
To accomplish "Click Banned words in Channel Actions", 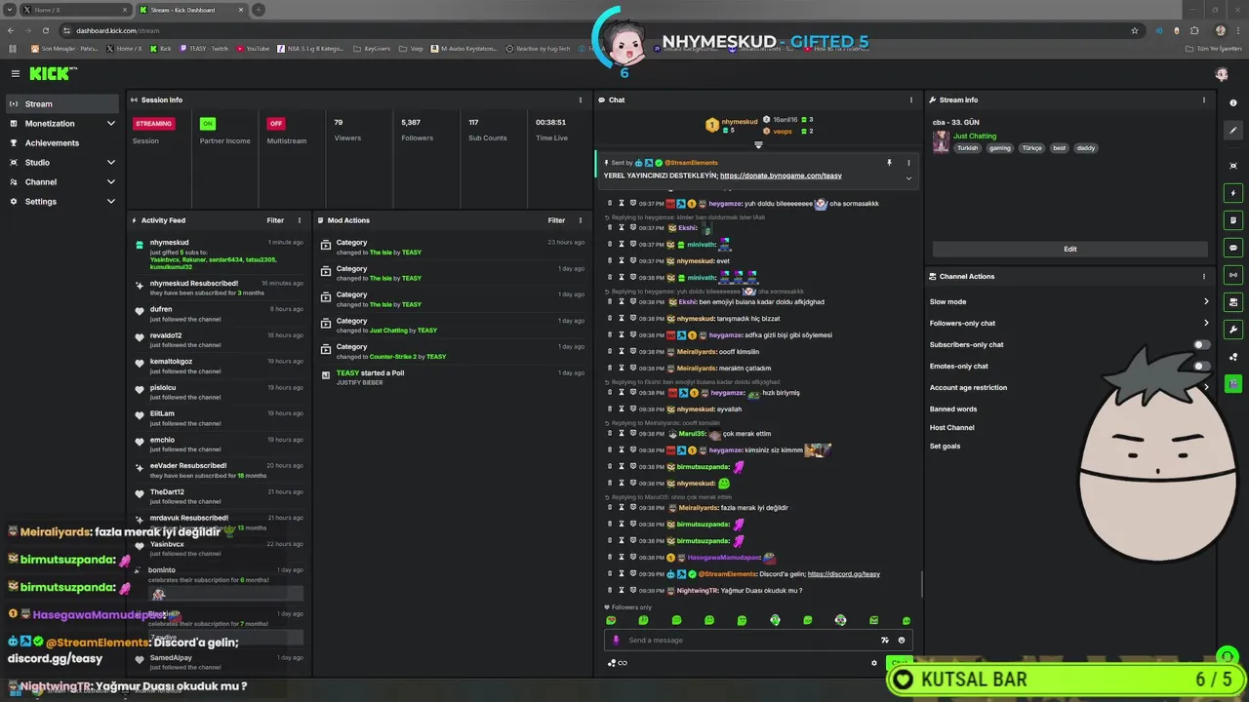I will (x=953, y=409).
